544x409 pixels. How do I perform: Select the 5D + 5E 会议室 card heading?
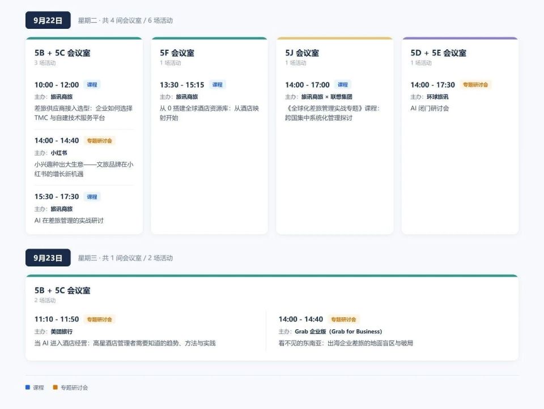(x=439, y=53)
